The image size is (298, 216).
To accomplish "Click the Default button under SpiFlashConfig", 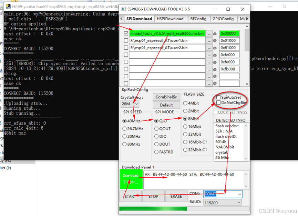I will coord(166,105).
